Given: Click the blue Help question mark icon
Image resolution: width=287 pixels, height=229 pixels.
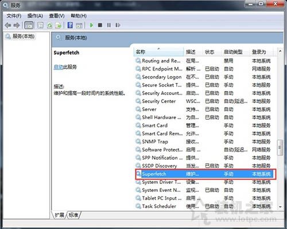Looking at the screenshot, I should click(x=70, y=25).
